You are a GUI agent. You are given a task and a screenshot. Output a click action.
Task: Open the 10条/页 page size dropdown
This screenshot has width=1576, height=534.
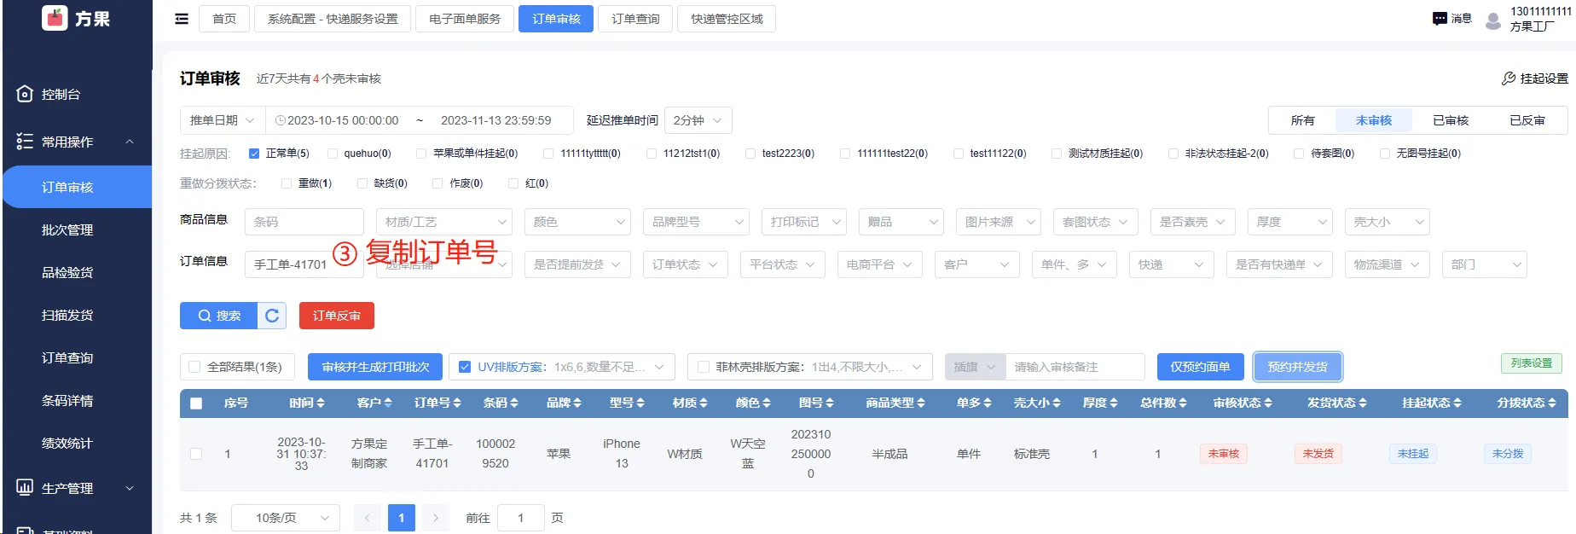click(292, 518)
